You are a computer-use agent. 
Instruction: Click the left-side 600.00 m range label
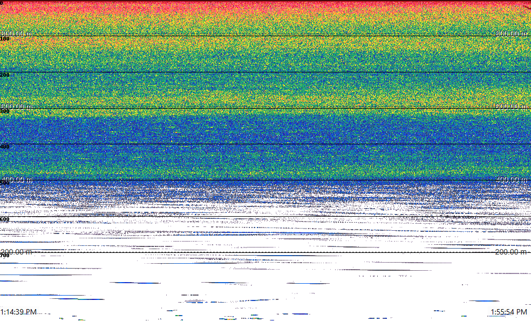click(17, 106)
